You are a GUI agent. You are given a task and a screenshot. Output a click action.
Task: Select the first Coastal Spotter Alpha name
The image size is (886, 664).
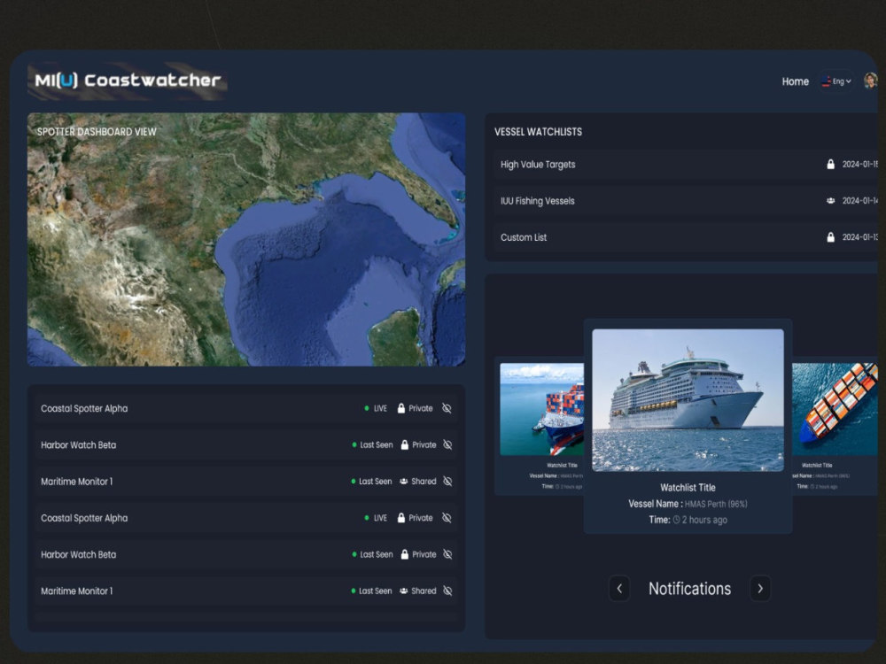point(84,408)
